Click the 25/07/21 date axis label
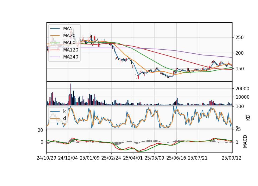The height and width of the screenshot is (186, 258). coord(198,158)
